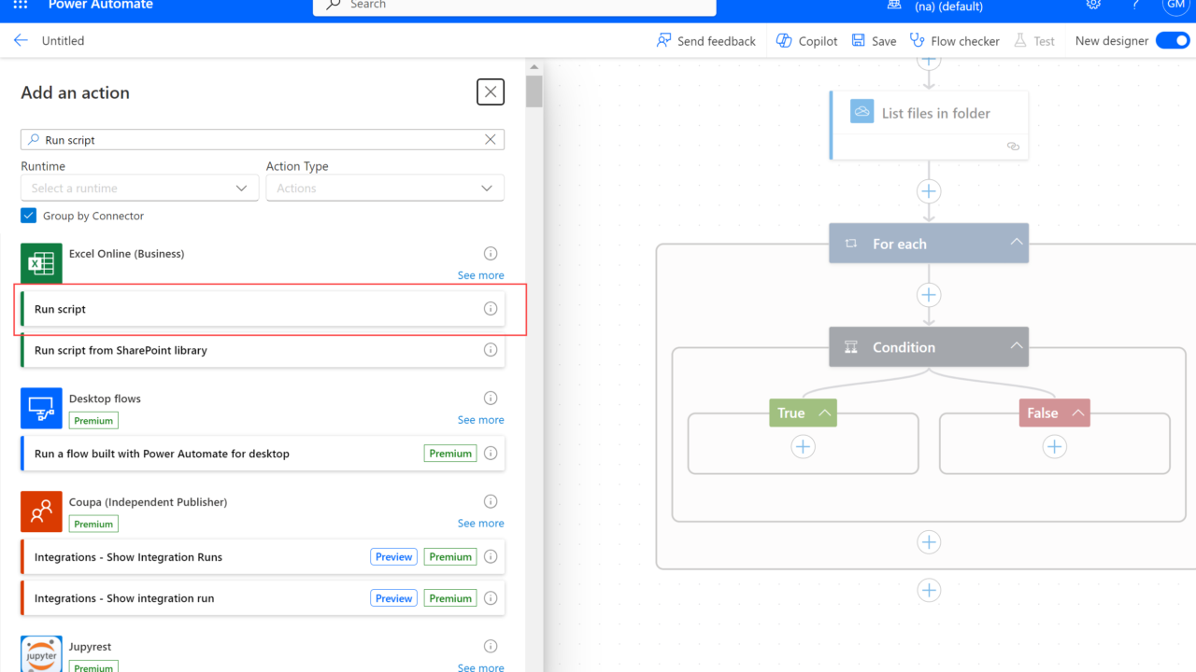
Task: Show info for the Run script action
Action: tap(491, 309)
